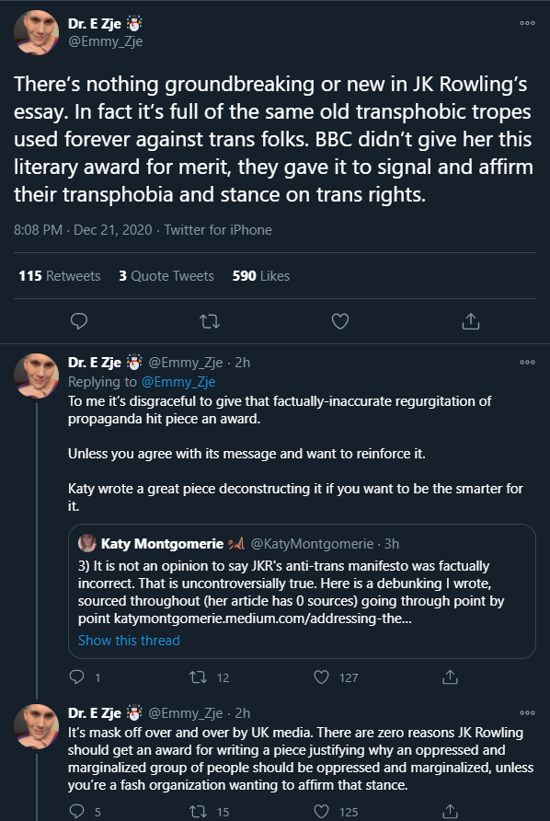View the 3 Quote Tweets
The height and width of the screenshot is (821, 550).
pos(166,276)
